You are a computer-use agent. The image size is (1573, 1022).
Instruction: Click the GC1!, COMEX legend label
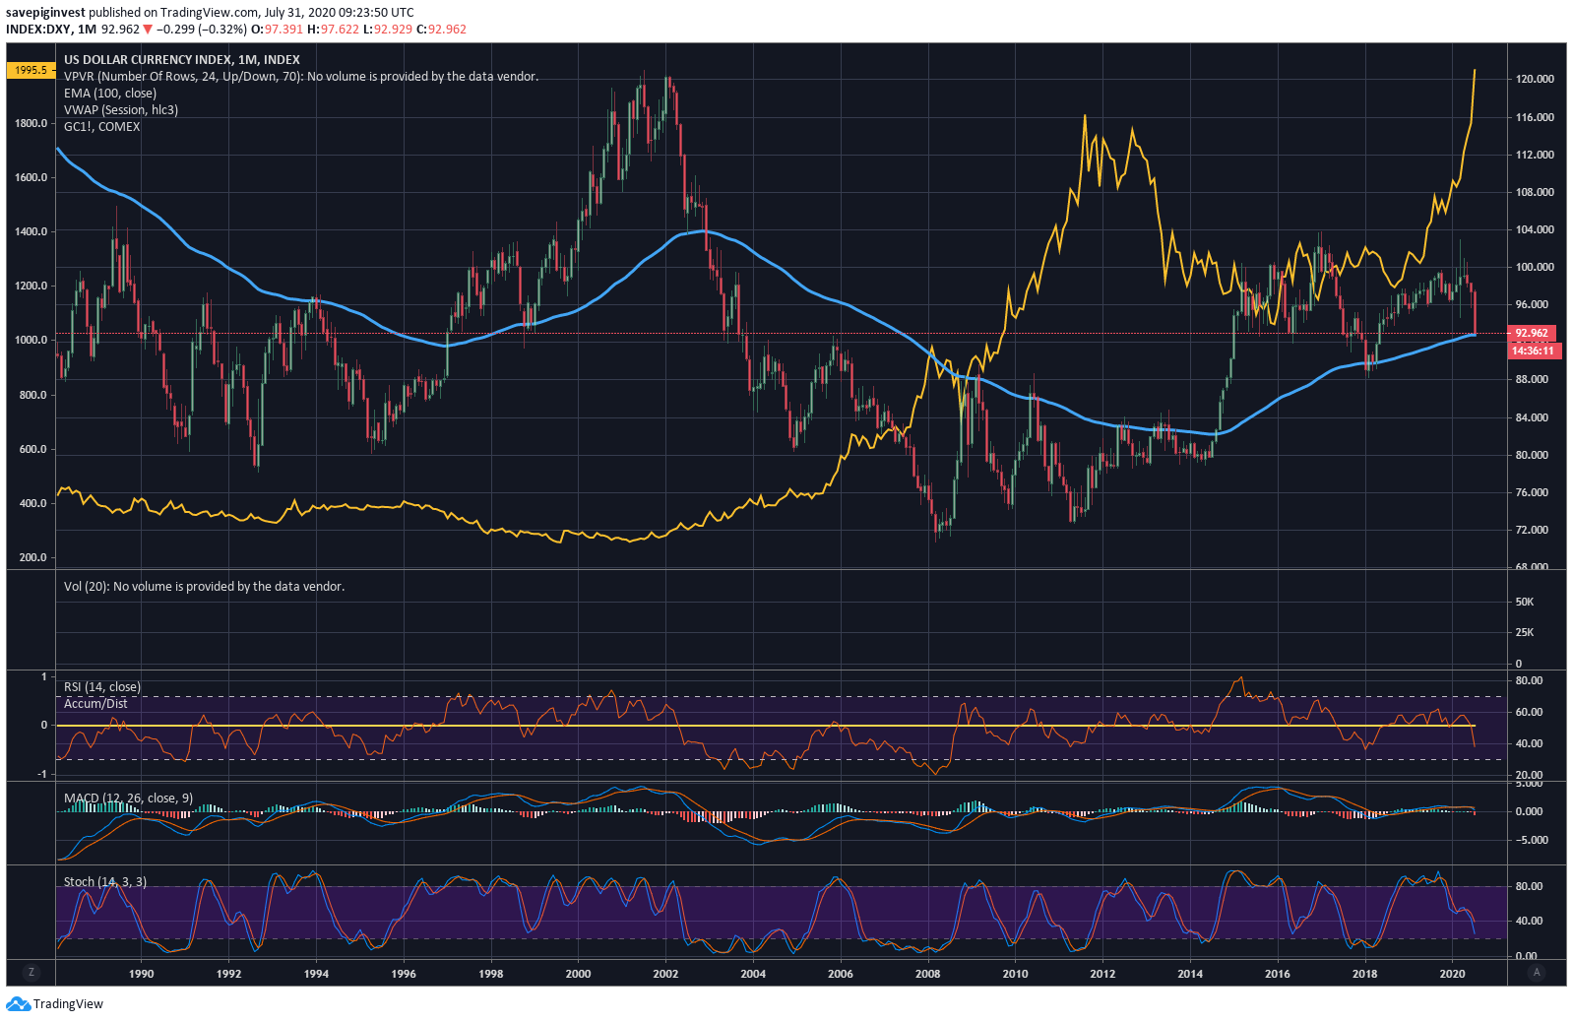pos(102,127)
